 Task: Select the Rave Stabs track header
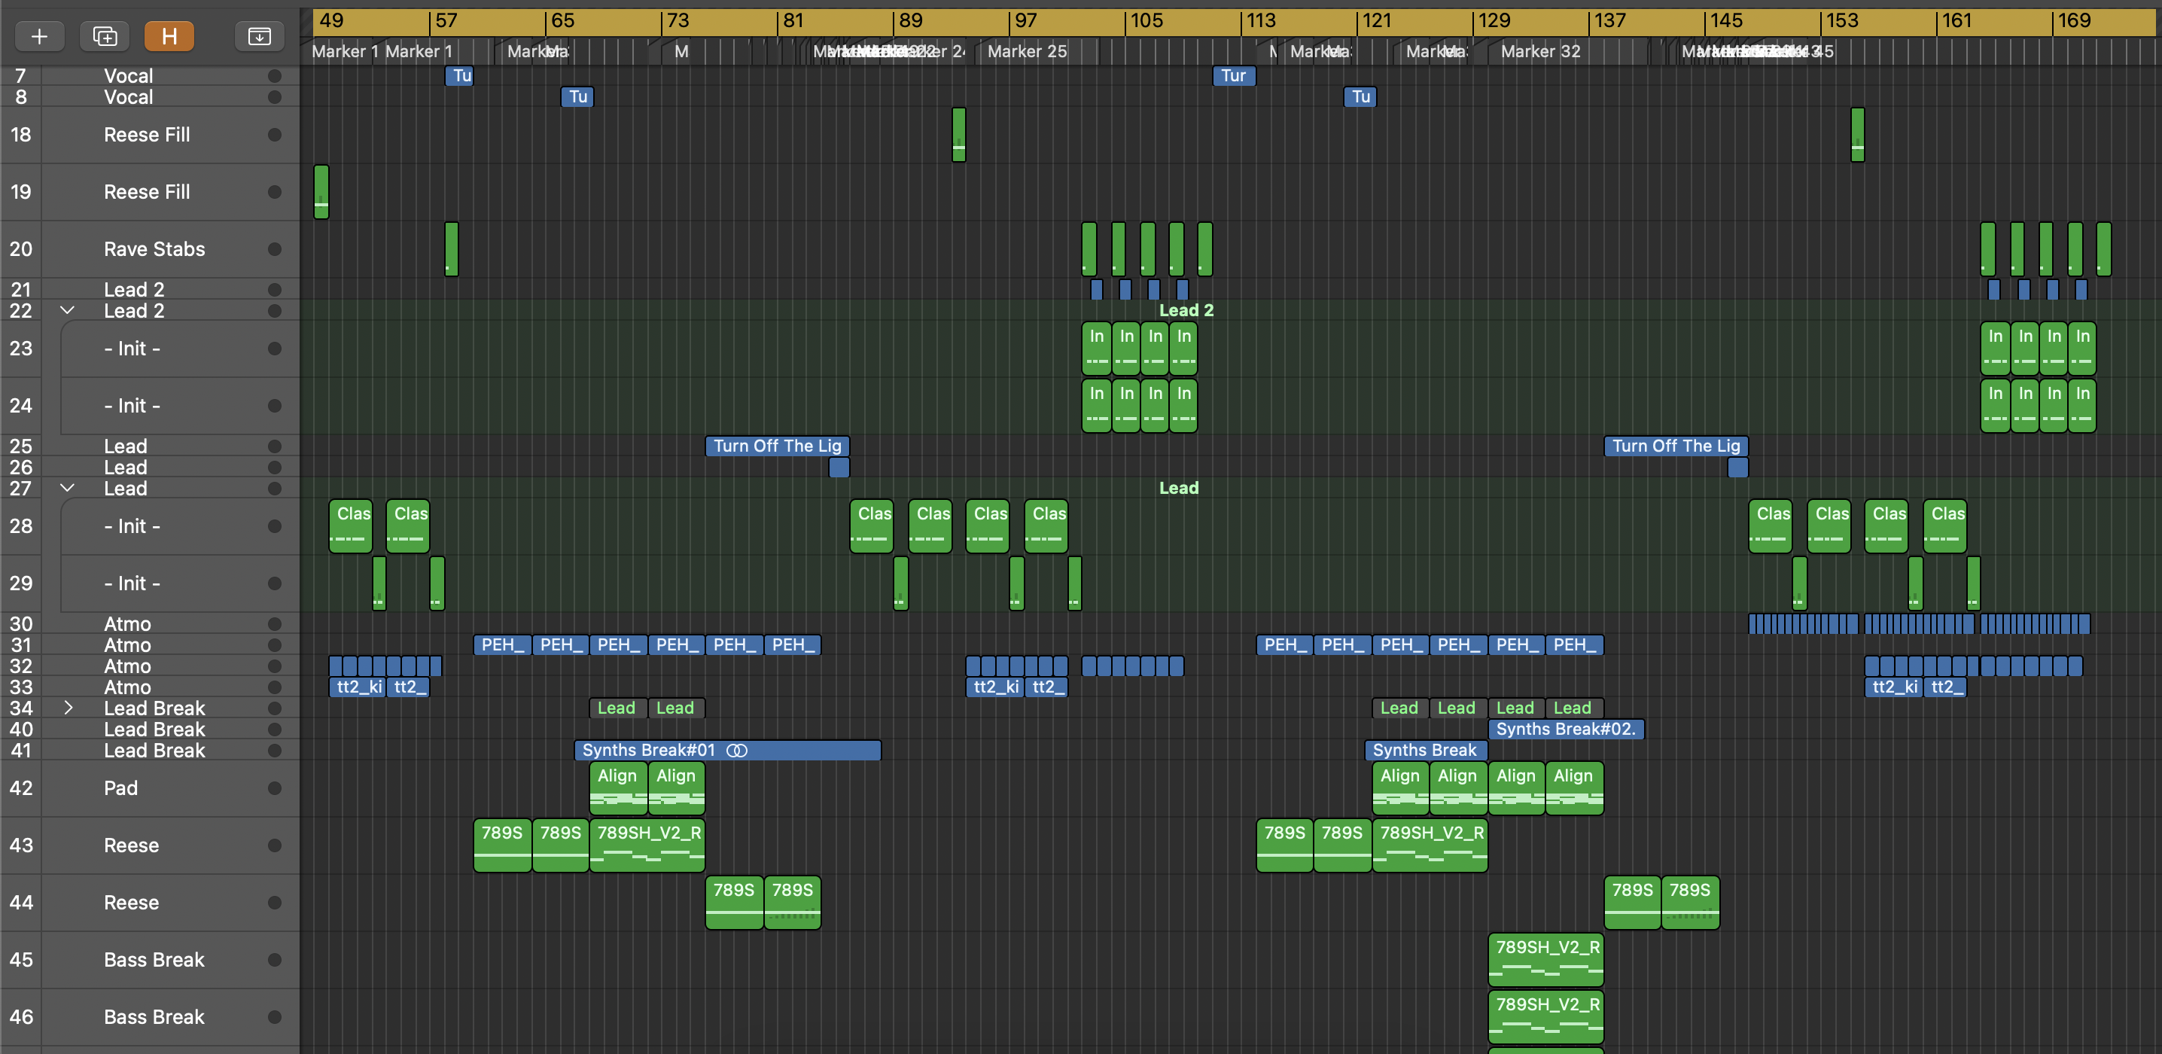(x=151, y=249)
